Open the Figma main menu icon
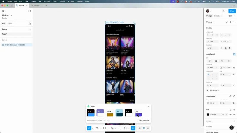This screenshot has width=237, height=133. pyautogui.click(x=3, y=11)
